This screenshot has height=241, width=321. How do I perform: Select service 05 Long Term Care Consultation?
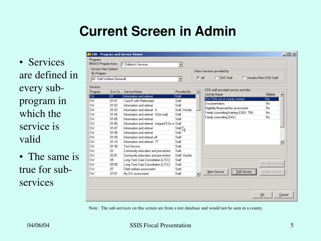[143, 160]
